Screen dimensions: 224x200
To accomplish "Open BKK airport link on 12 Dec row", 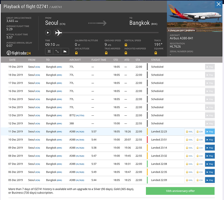I will point(59,123).
